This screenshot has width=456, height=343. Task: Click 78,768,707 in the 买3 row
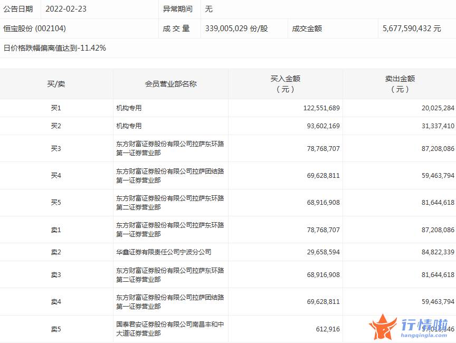pos(323,148)
